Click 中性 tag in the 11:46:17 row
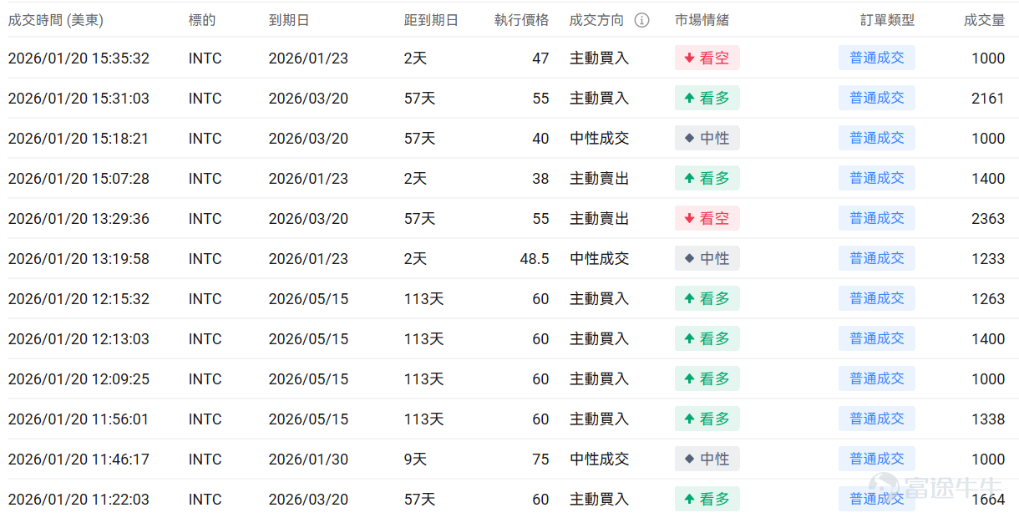Screen dimensions: 1019x518 tap(707, 459)
